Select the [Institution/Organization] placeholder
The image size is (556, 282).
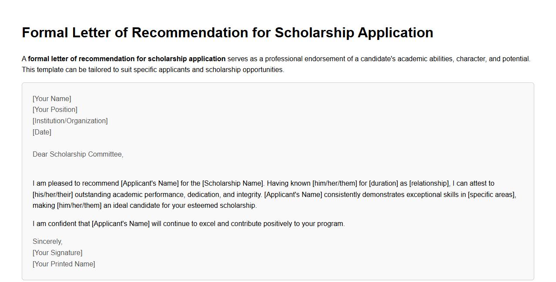tap(70, 121)
